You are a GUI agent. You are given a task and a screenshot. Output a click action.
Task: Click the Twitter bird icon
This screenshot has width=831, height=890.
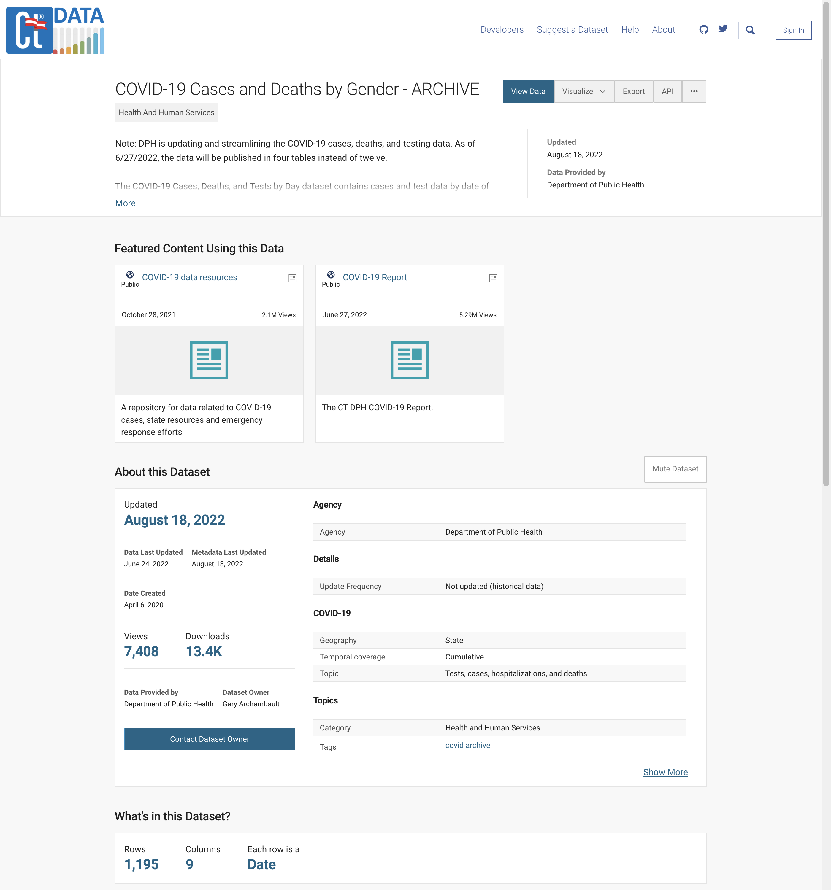tap(723, 29)
